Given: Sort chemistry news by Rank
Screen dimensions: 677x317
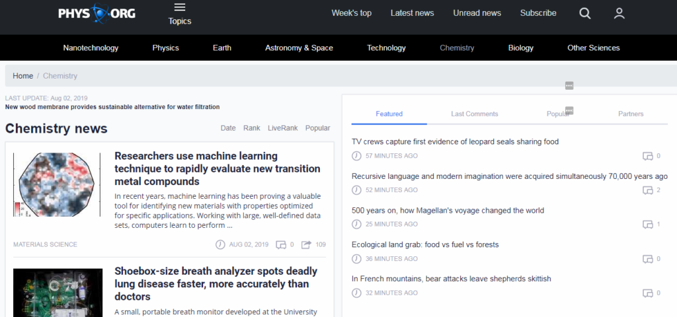Looking at the screenshot, I should [x=252, y=128].
